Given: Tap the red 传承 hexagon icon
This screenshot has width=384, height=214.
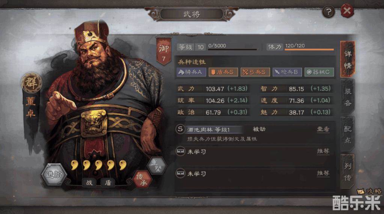Looking at the screenshot, I should (142, 179).
